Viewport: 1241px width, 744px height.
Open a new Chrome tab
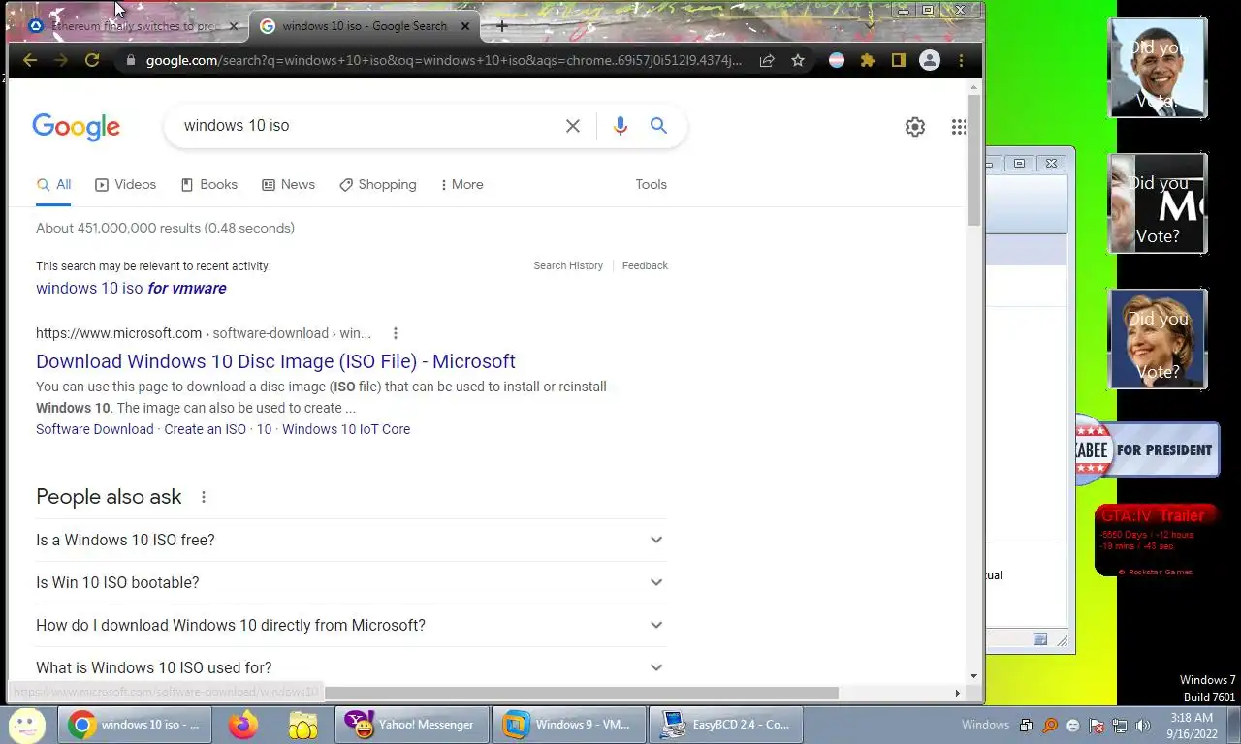point(501,26)
